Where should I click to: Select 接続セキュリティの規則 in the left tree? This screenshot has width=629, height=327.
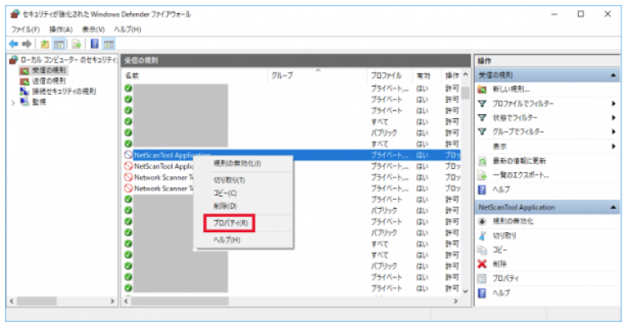tap(64, 92)
